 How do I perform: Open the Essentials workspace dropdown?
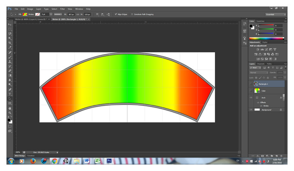(275, 14)
